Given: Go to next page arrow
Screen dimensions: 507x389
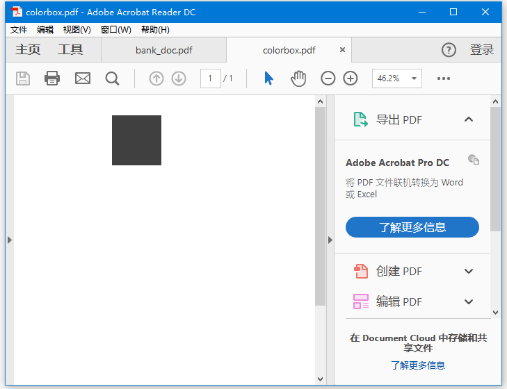Looking at the screenshot, I should [x=179, y=78].
